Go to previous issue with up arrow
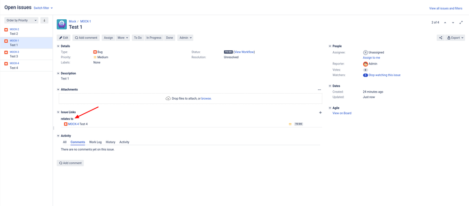 (445, 23)
